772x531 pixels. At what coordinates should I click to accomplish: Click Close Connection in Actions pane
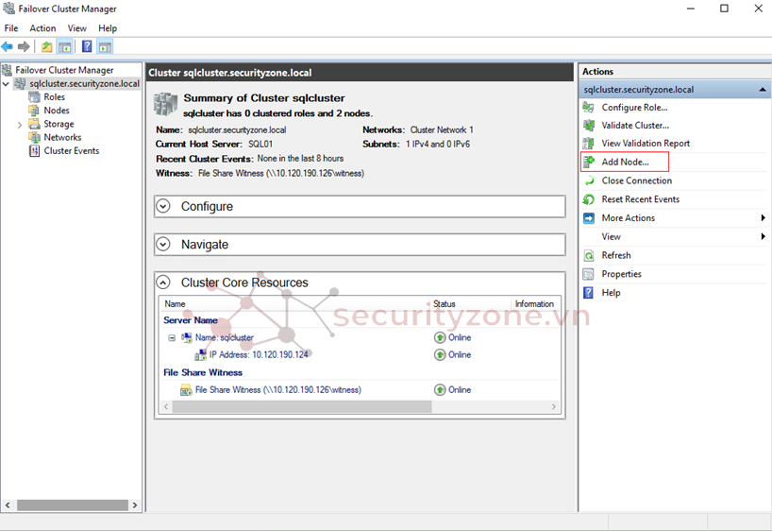click(636, 180)
